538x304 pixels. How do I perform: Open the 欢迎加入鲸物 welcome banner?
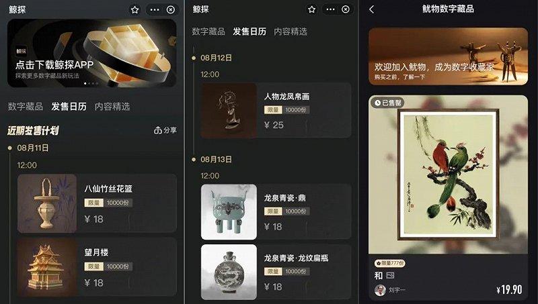(448, 56)
